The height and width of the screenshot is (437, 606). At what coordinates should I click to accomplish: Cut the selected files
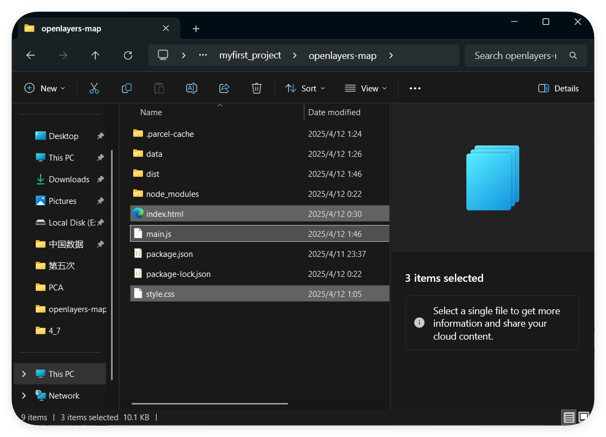pyautogui.click(x=94, y=88)
